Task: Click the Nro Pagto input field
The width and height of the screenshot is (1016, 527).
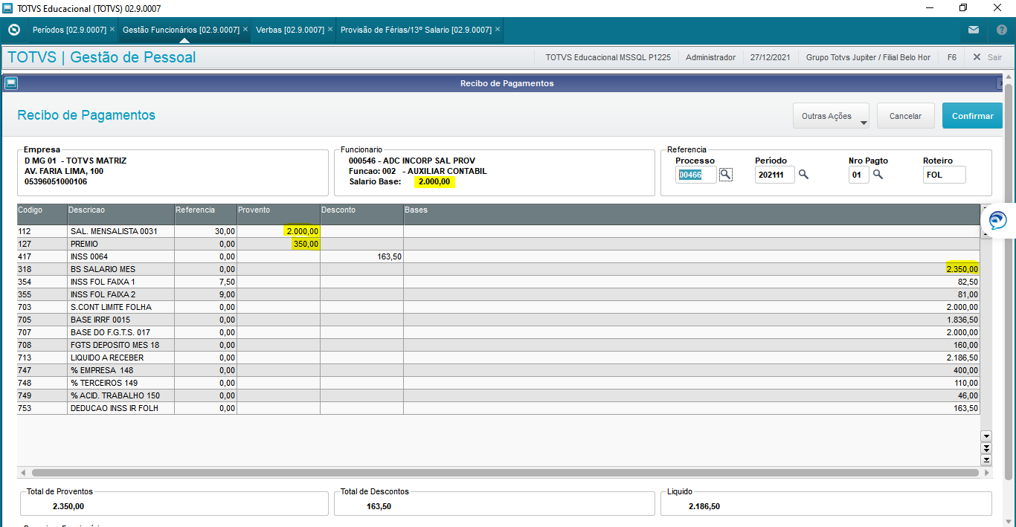Action: tap(858, 175)
